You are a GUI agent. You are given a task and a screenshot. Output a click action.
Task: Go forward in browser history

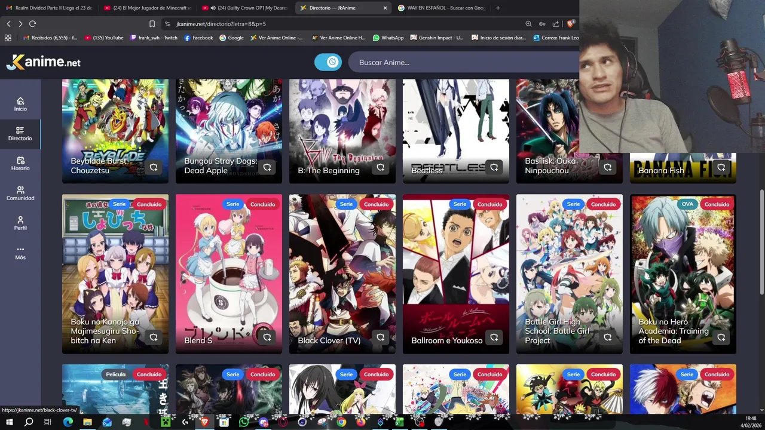pyautogui.click(x=20, y=24)
